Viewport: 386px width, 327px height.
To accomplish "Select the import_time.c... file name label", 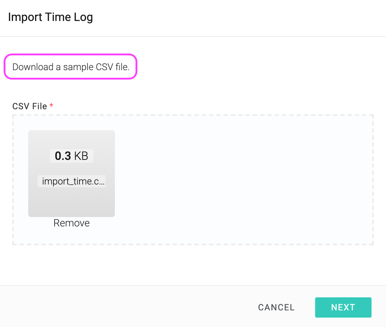I will [x=72, y=181].
